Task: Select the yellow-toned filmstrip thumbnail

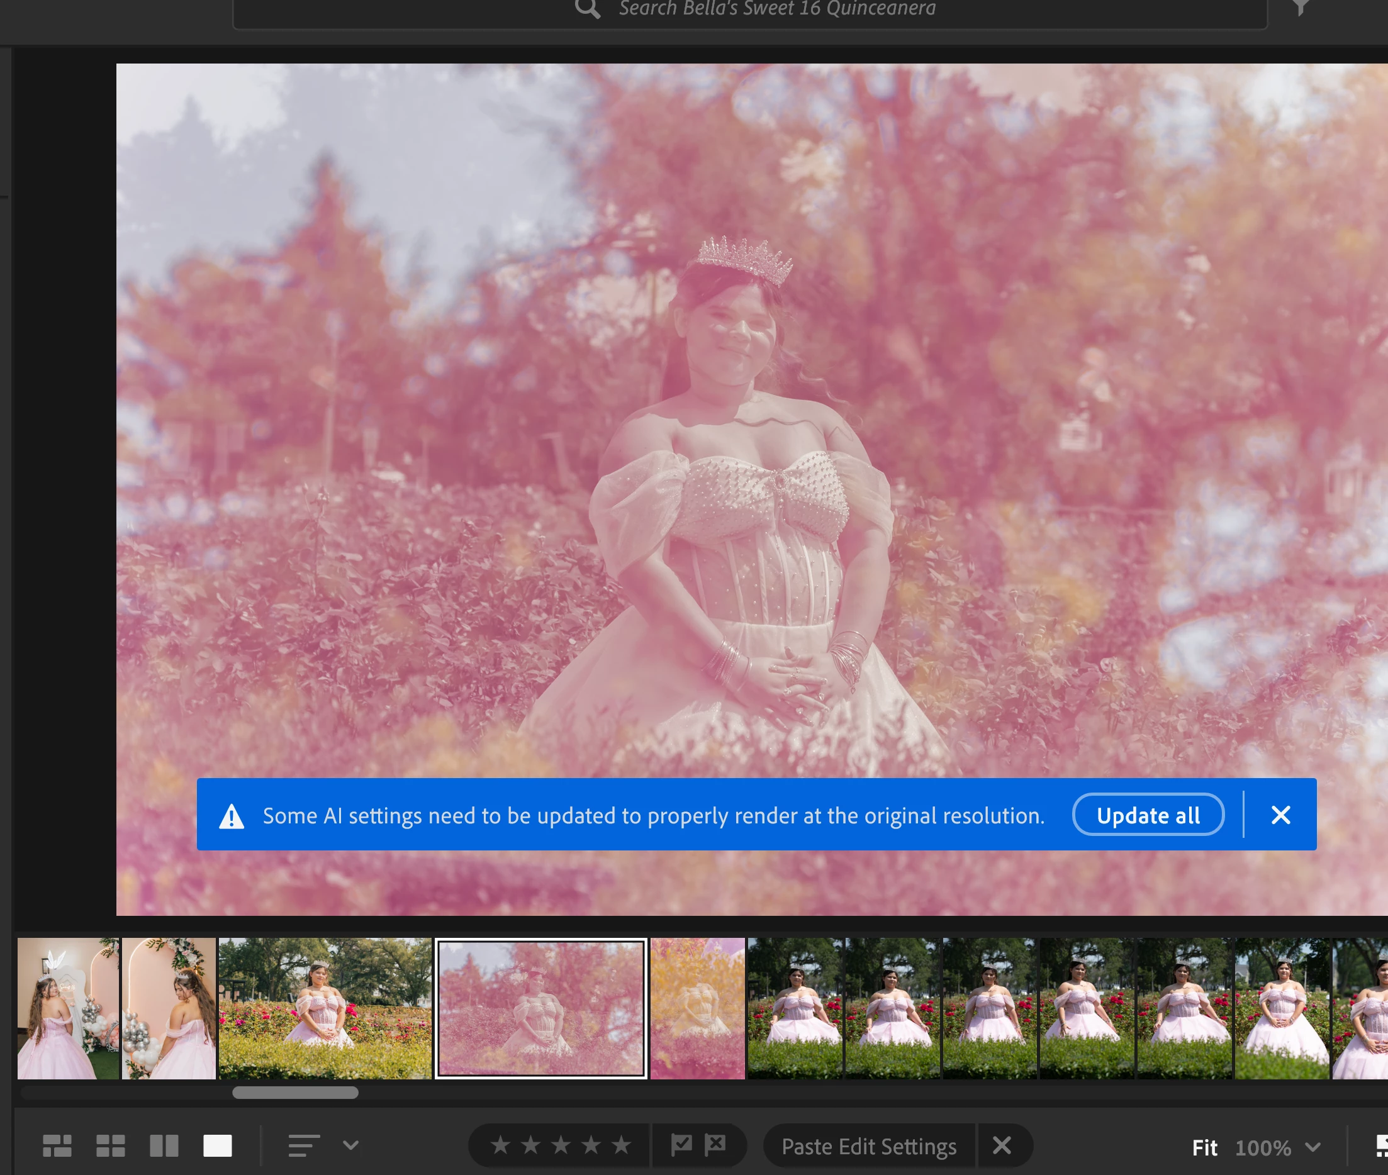Action: (x=697, y=1008)
